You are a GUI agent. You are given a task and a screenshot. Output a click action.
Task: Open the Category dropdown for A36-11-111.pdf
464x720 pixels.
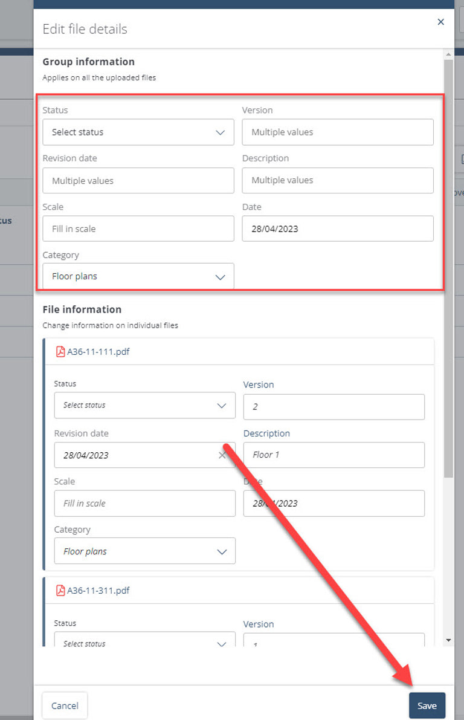144,551
